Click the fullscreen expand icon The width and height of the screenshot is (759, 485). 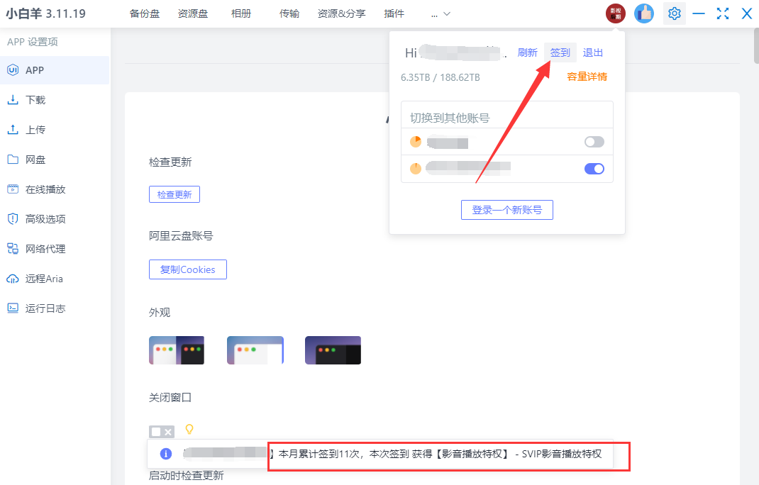723,13
